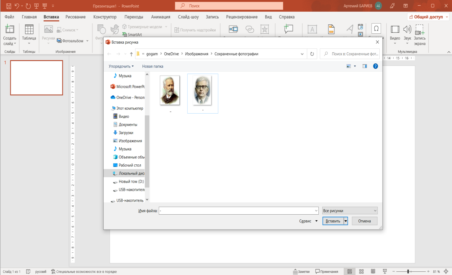Switch to the Анимация ribbon tab

coord(161,17)
